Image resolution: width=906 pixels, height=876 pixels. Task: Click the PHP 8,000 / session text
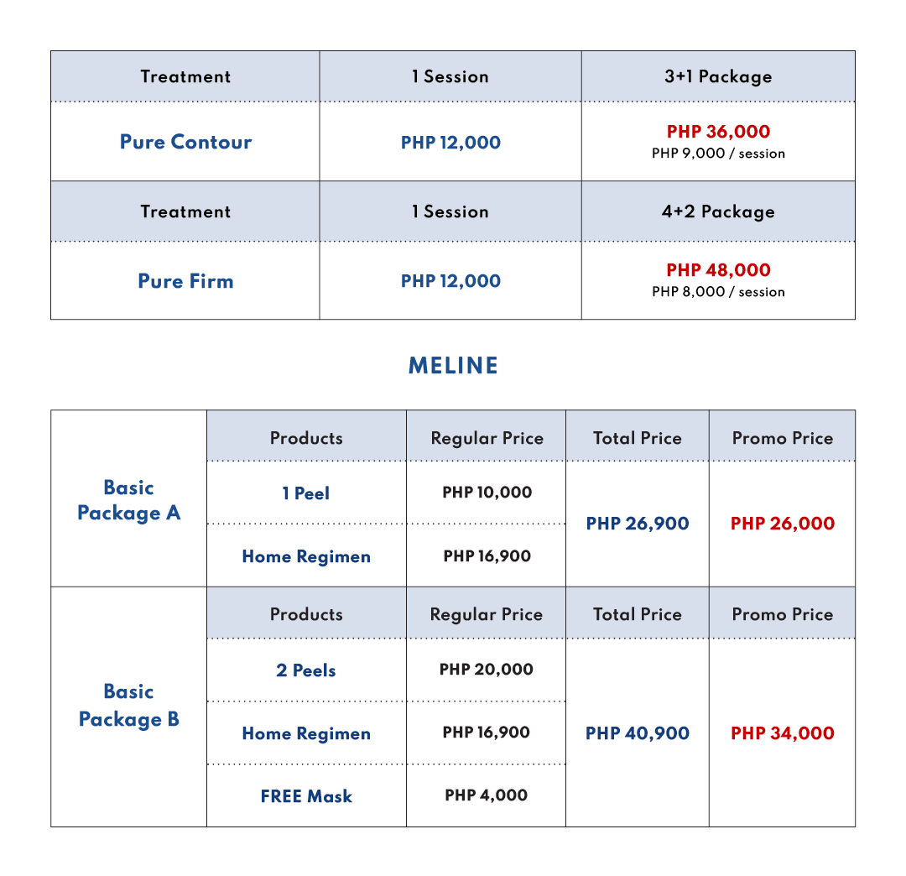pos(718,292)
